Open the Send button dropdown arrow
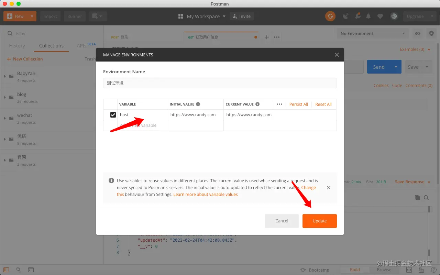The image size is (440, 275). pos(396,67)
